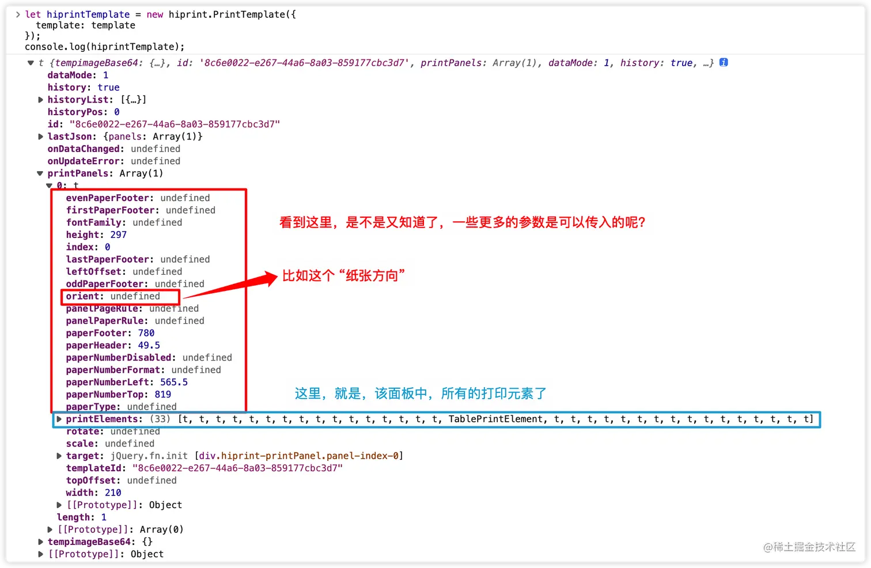
Task: Select the 'paperType: undefined' row
Action: point(121,407)
